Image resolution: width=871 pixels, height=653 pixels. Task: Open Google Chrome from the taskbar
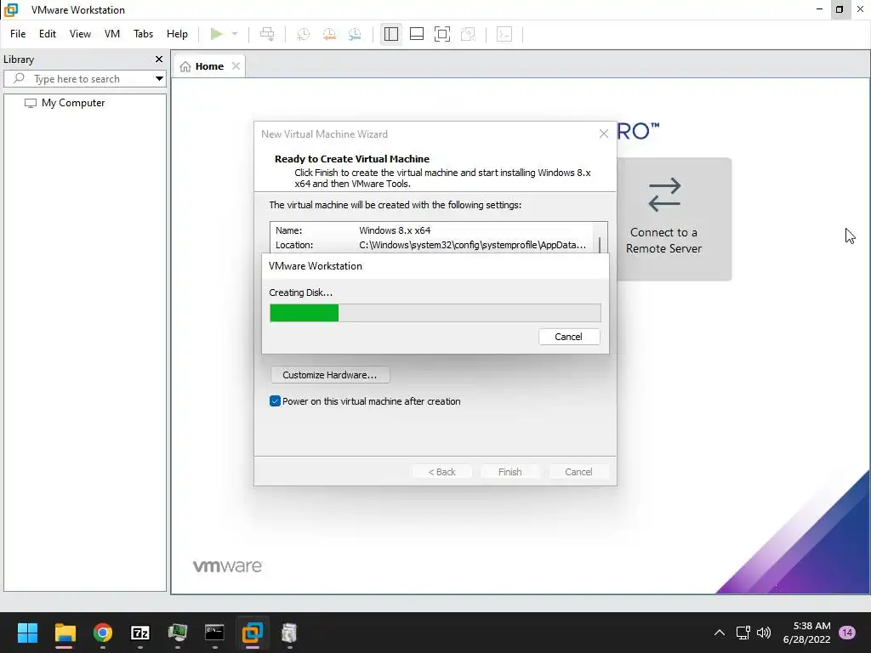103,633
